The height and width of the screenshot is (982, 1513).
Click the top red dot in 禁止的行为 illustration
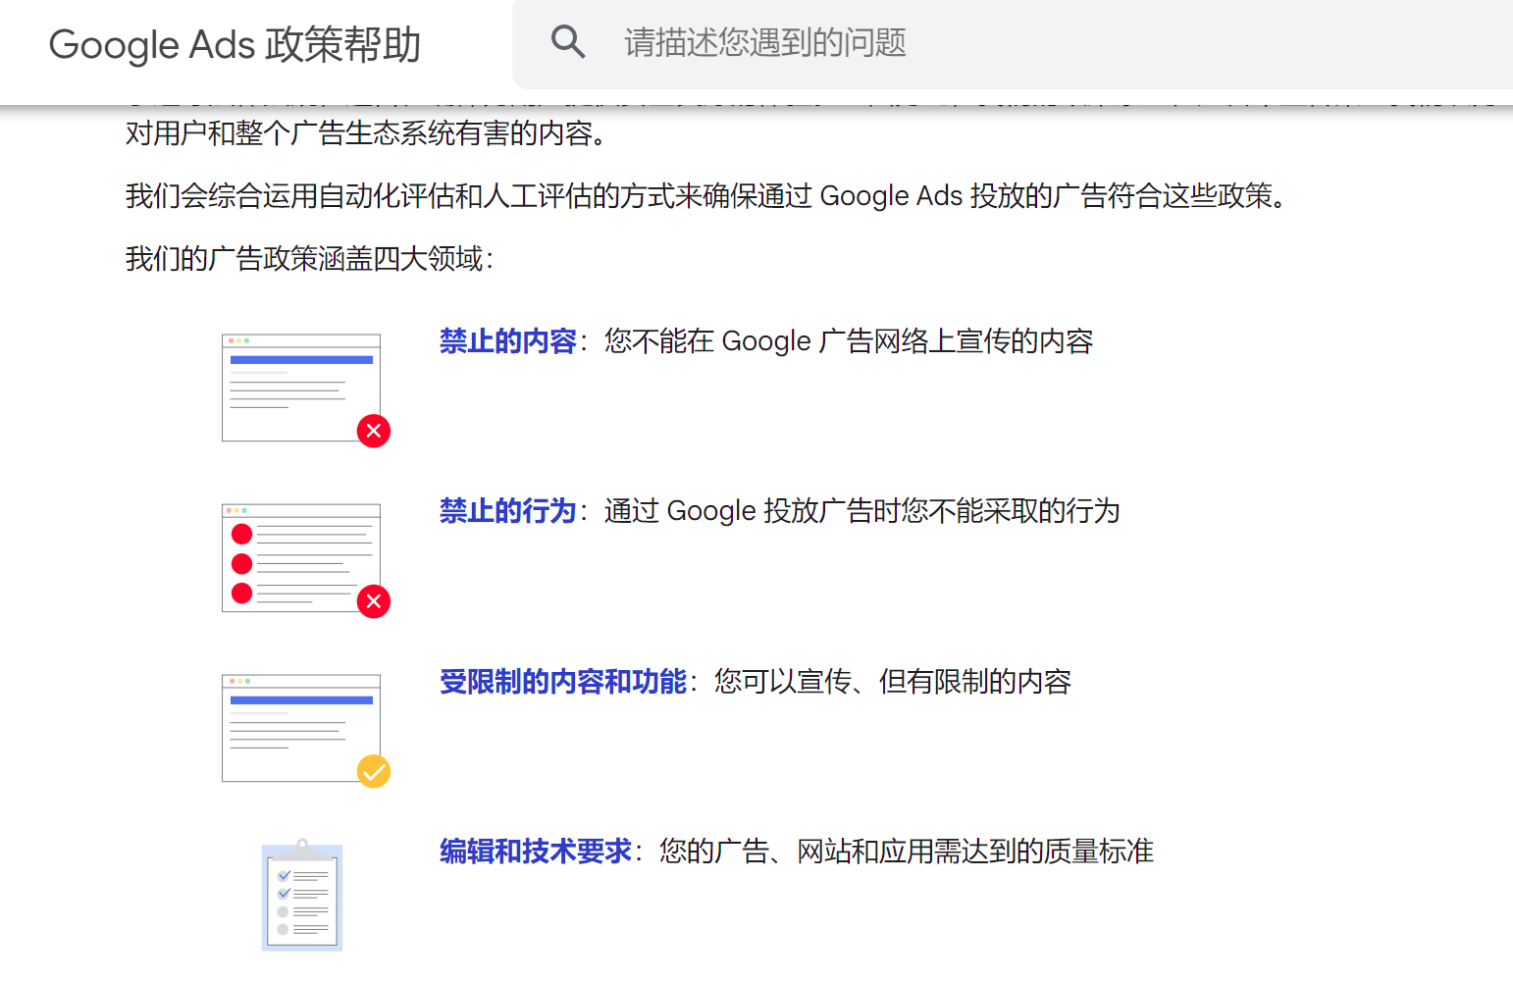(x=241, y=534)
